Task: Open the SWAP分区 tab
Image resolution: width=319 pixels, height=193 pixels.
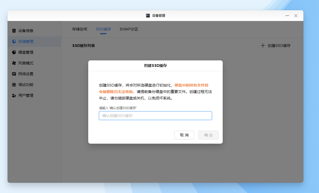Action: (129, 29)
